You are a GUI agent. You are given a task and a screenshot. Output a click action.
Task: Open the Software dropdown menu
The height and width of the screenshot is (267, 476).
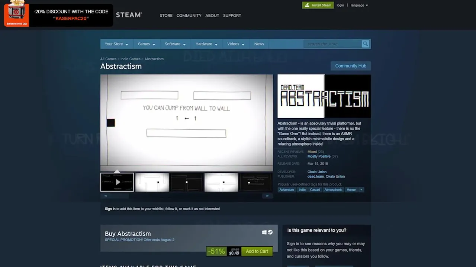coord(175,44)
